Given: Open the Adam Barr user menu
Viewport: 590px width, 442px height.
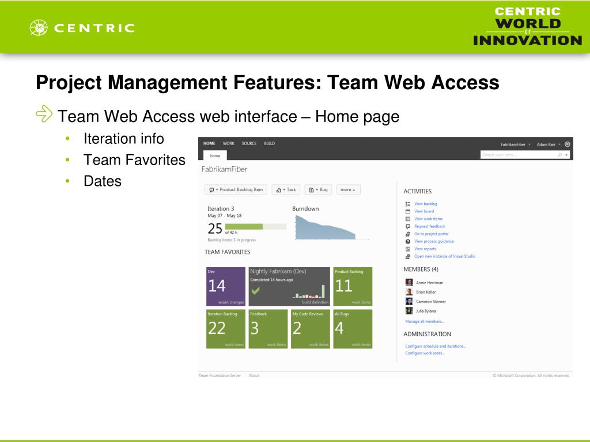Looking at the screenshot, I should pyautogui.click(x=549, y=144).
